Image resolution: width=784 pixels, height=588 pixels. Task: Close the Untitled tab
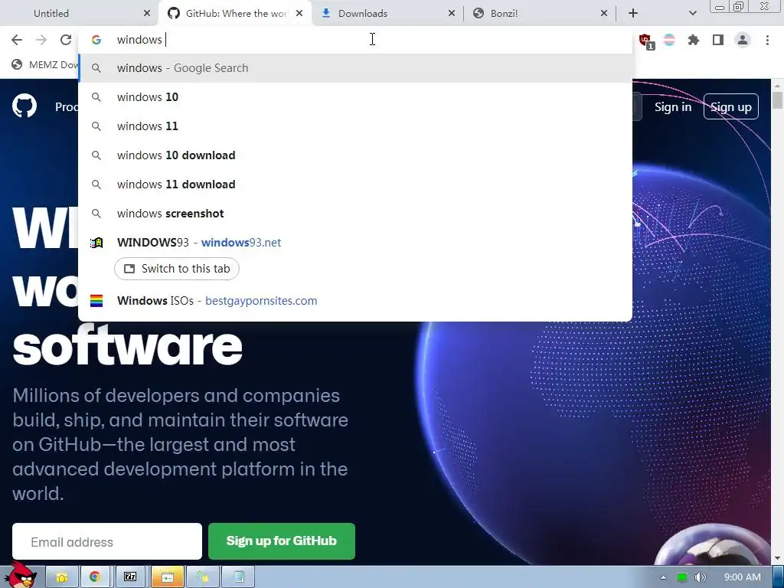coord(147,14)
